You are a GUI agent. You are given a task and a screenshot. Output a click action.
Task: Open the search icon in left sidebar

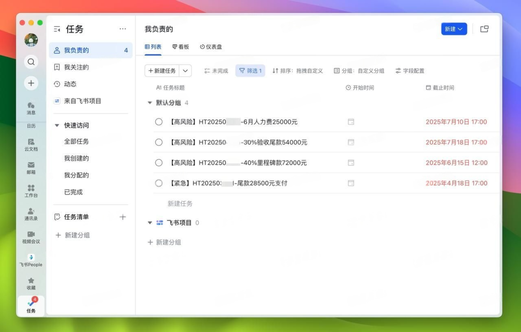coord(31,62)
